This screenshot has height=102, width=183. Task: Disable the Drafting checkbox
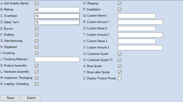(36, 35)
